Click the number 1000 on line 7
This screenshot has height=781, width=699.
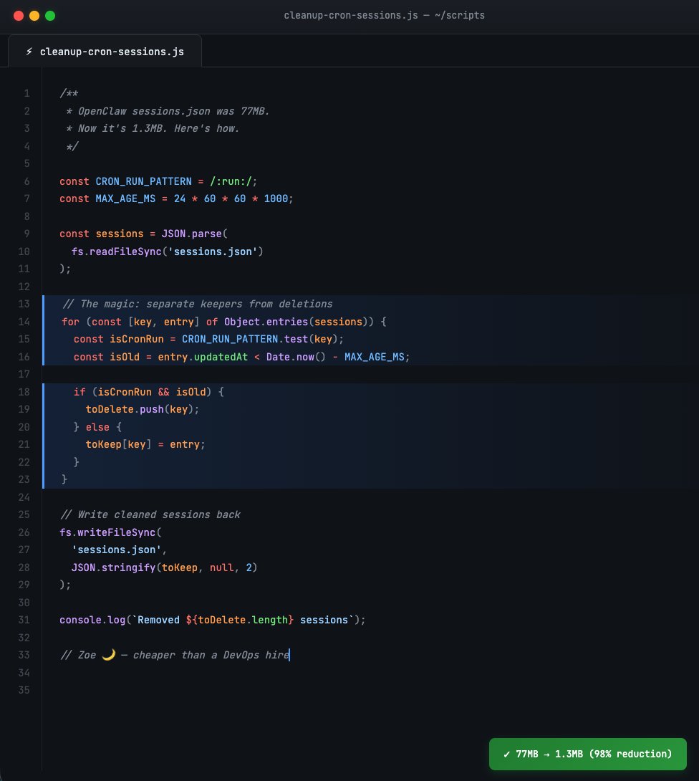coord(276,198)
